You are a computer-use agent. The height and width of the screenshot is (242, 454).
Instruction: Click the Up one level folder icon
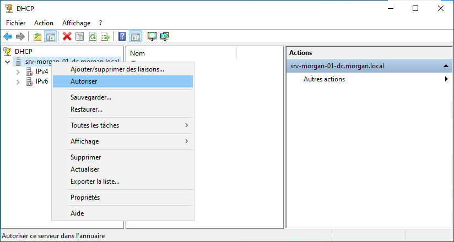click(x=37, y=37)
